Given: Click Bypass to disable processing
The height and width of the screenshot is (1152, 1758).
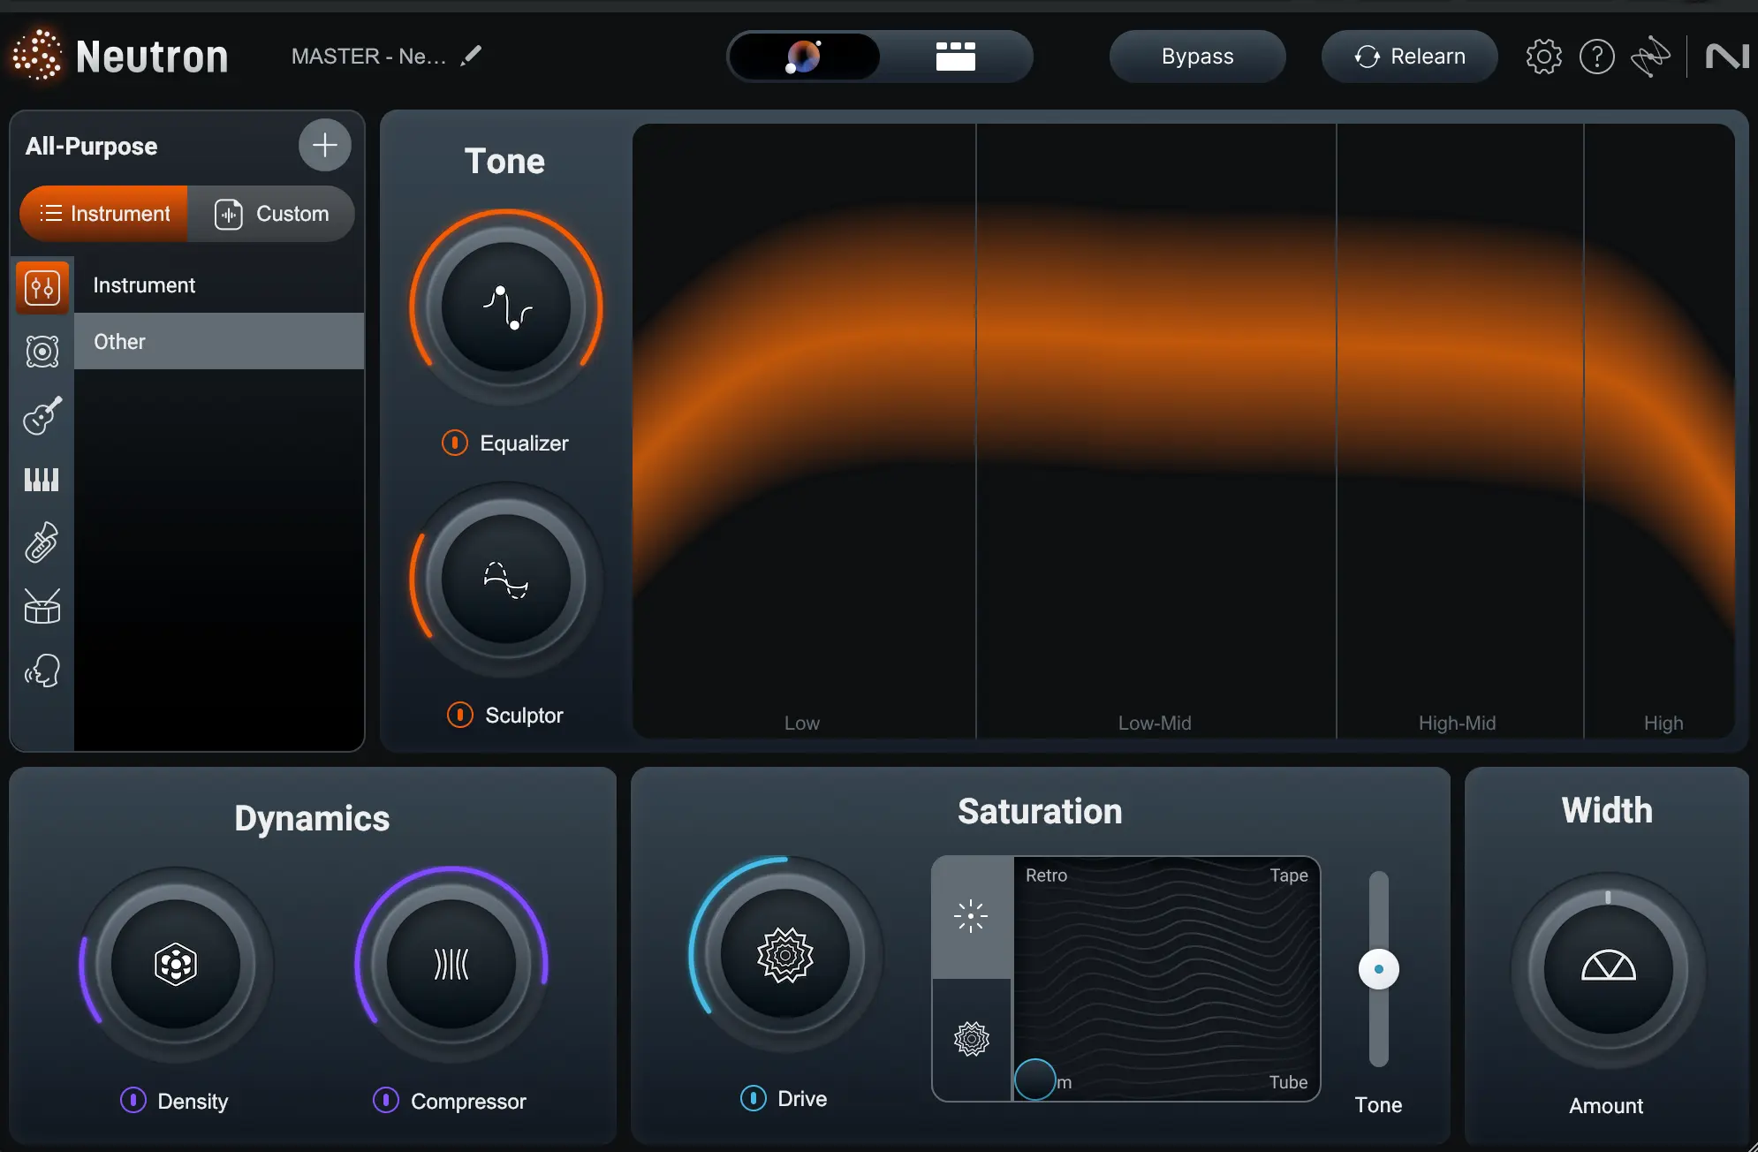Looking at the screenshot, I should [1197, 56].
